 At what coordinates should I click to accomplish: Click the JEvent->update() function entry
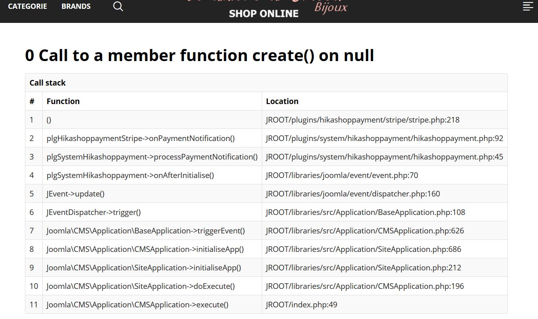point(75,194)
